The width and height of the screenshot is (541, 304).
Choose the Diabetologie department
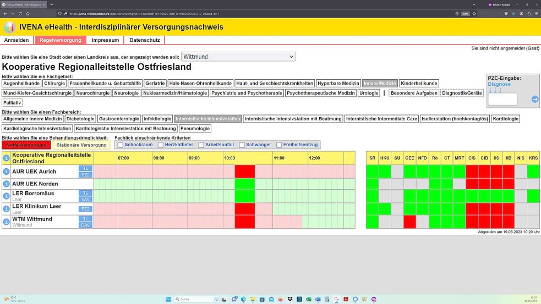80,119
